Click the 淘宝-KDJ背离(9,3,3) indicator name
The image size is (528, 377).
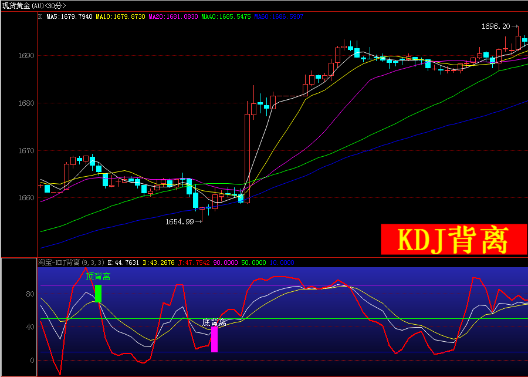tap(71, 262)
